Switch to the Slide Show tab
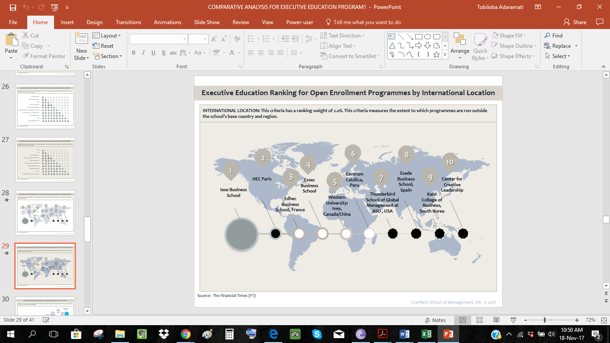610x343 pixels. point(207,22)
